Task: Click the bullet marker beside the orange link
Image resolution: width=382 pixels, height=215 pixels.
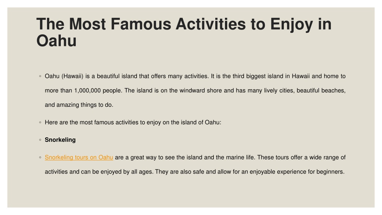Action: point(40,158)
